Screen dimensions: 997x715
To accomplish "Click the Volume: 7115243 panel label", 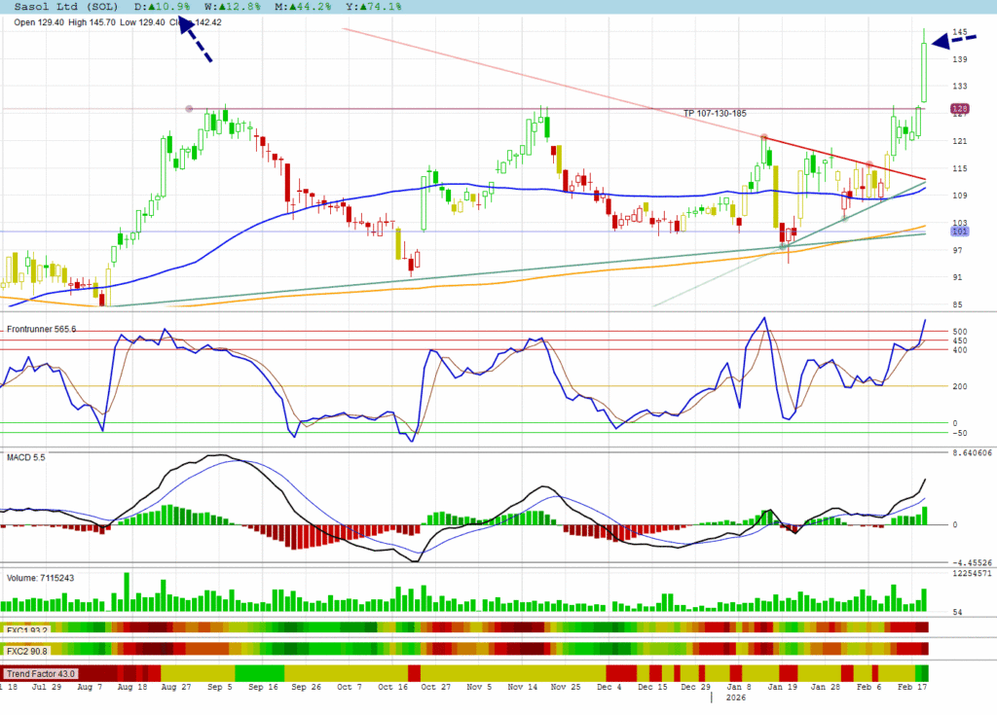I will click(x=41, y=578).
